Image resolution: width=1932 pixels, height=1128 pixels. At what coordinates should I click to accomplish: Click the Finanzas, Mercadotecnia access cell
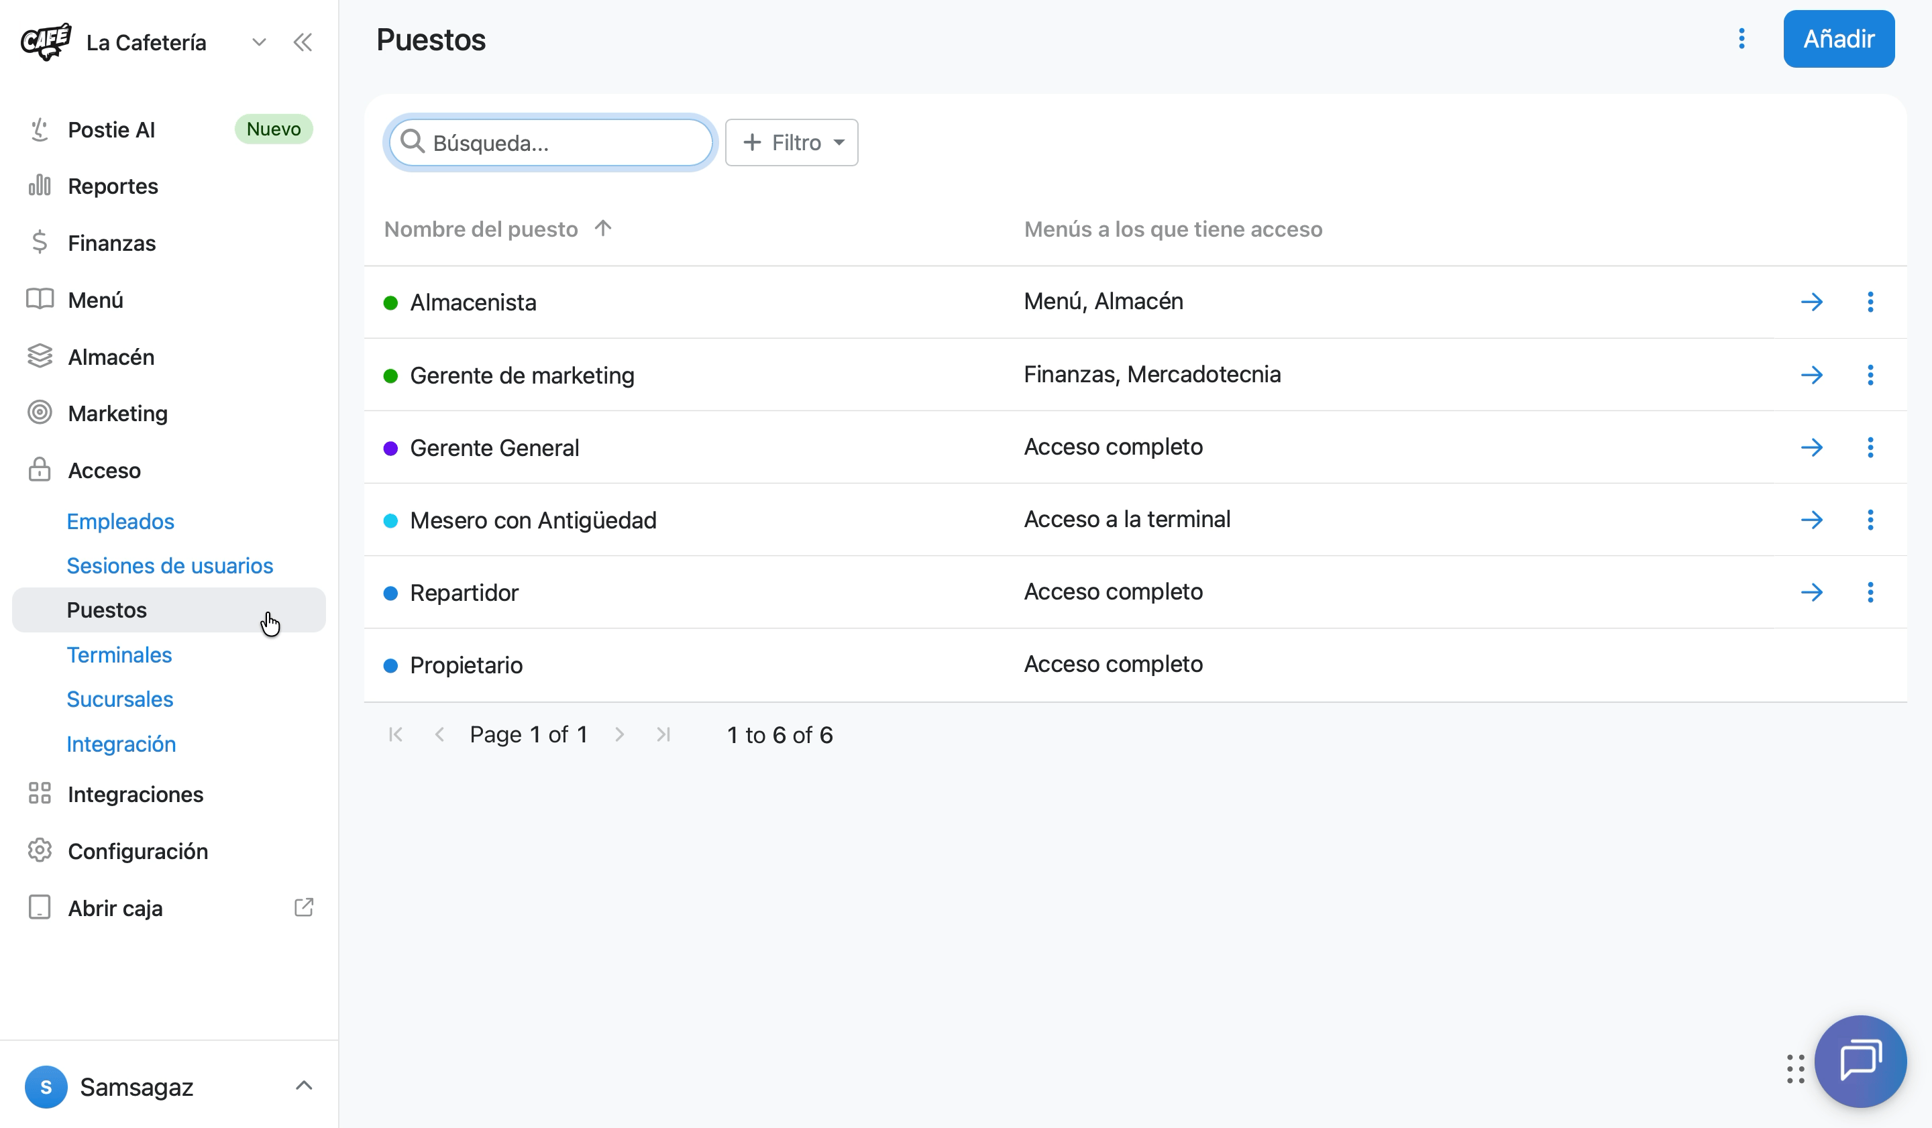[1152, 374]
